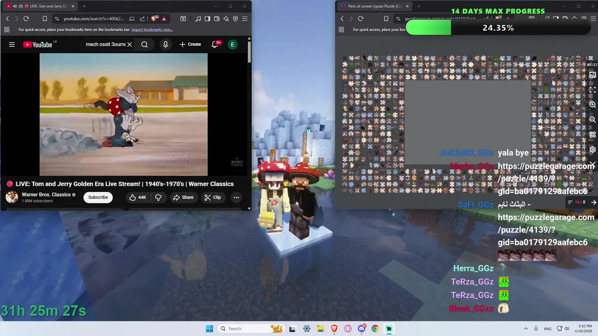Screen dimensions: 598x336
Task: Switch to the LIVE Tom and Jerry tab
Action: click(x=41, y=6)
